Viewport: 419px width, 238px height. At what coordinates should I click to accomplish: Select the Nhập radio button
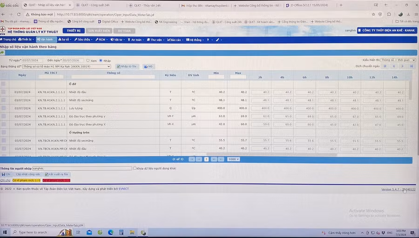(x=101, y=60)
